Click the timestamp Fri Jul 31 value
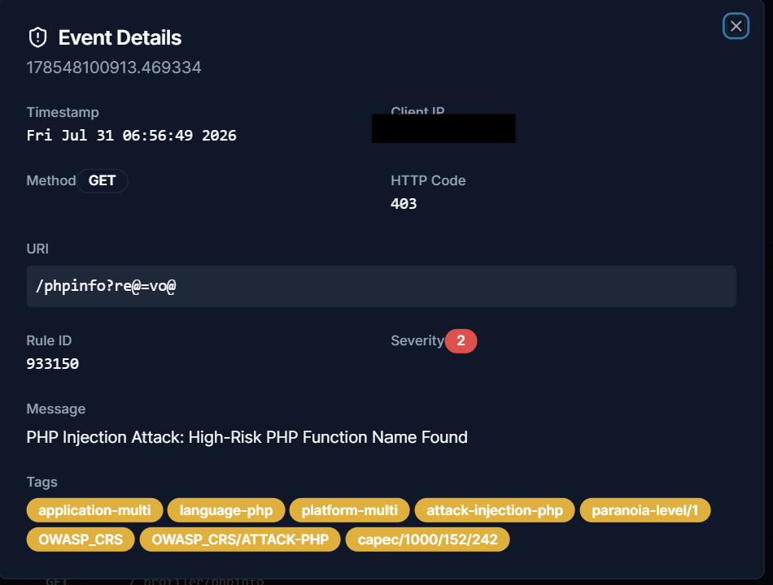The width and height of the screenshot is (773, 585). [x=132, y=136]
